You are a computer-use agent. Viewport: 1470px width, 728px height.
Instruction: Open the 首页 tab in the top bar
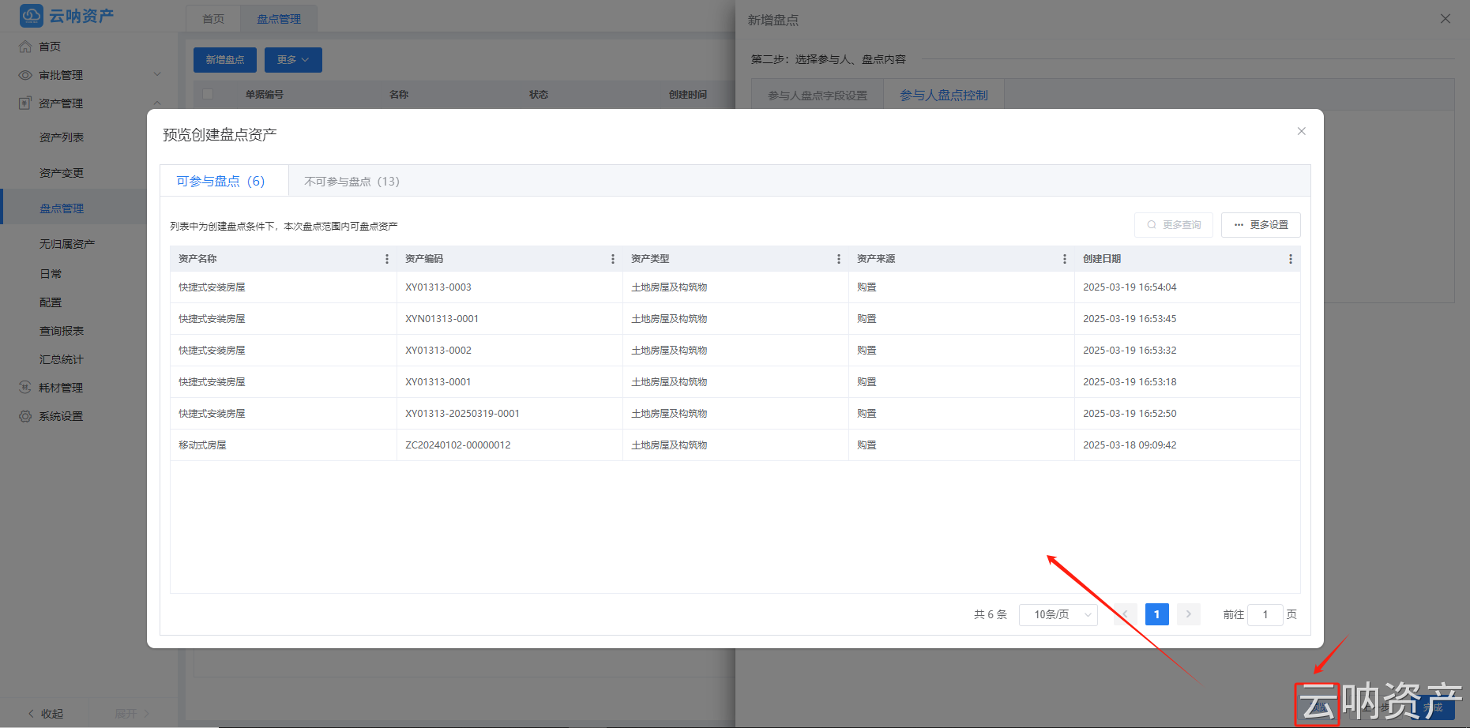[213, 19]
